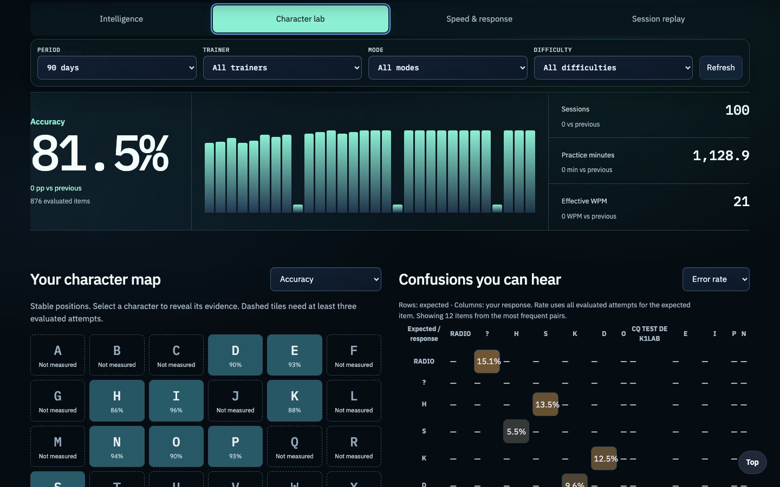Viewport: 780px width, 487px height.
Task: Select character tile Q
Action: (x=295, y=446)
